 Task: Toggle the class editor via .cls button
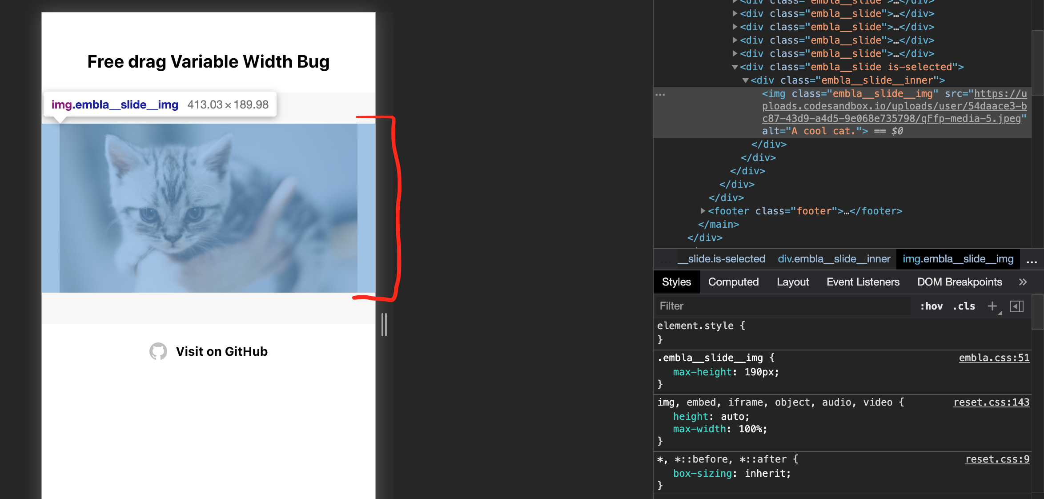click(964, 306)
